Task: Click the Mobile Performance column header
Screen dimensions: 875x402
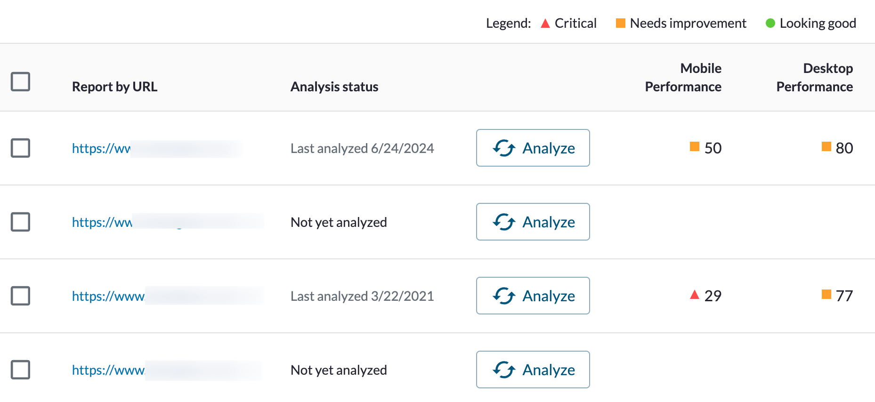Action: click(683, 78)
